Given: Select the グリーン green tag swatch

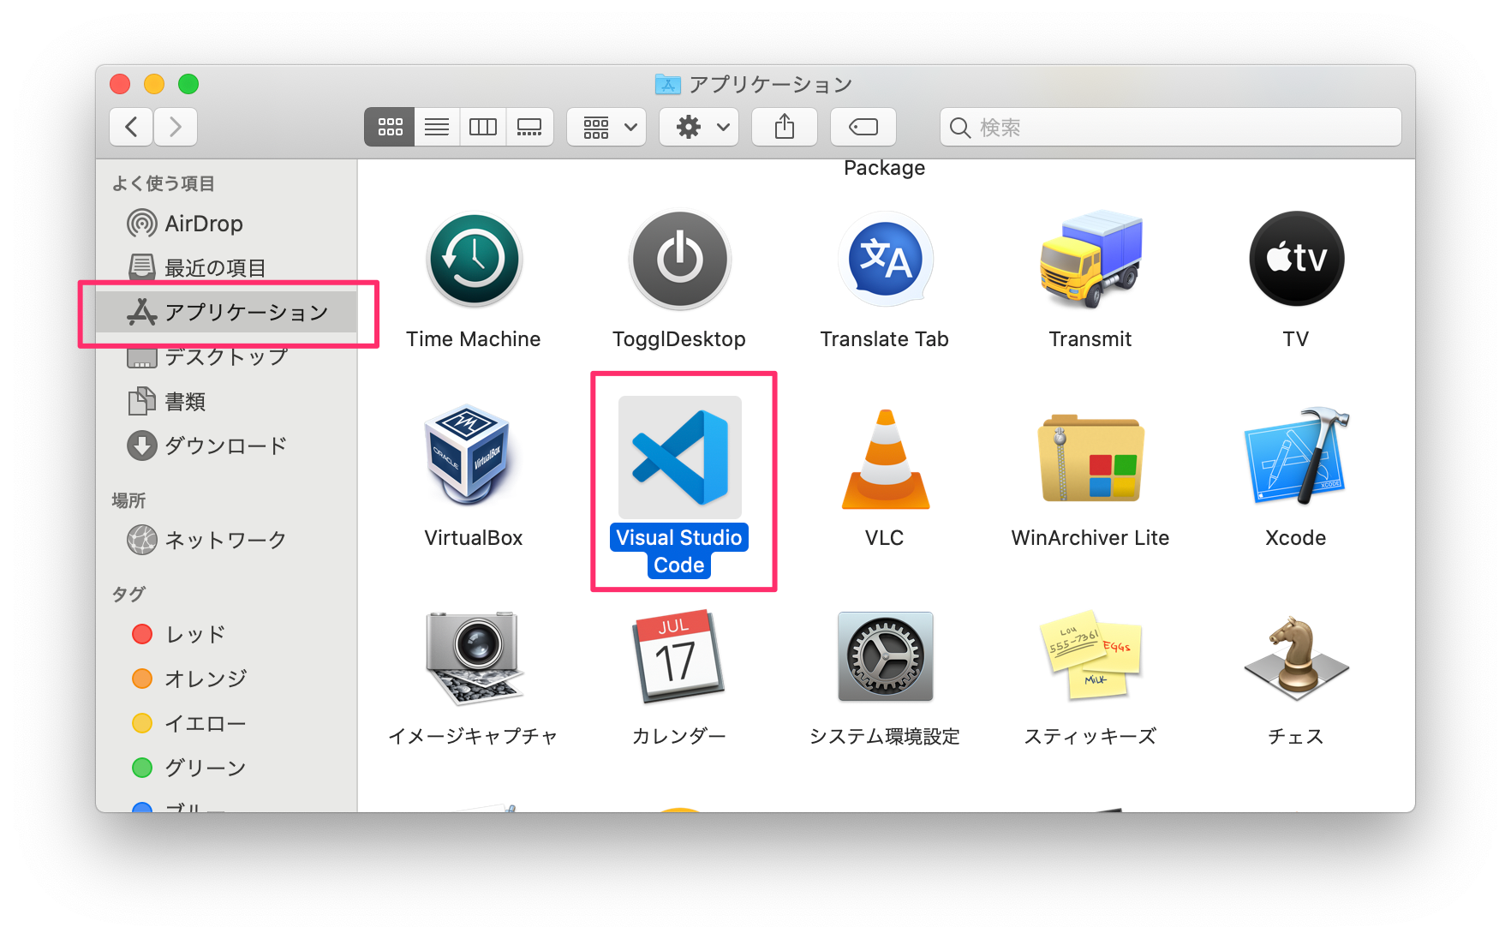Looking at the screenshot, I should tap(142, 767).
